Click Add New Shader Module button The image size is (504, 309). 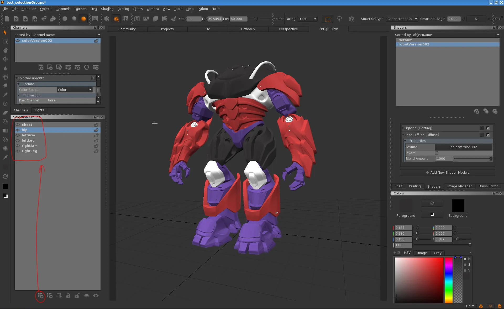447,173
